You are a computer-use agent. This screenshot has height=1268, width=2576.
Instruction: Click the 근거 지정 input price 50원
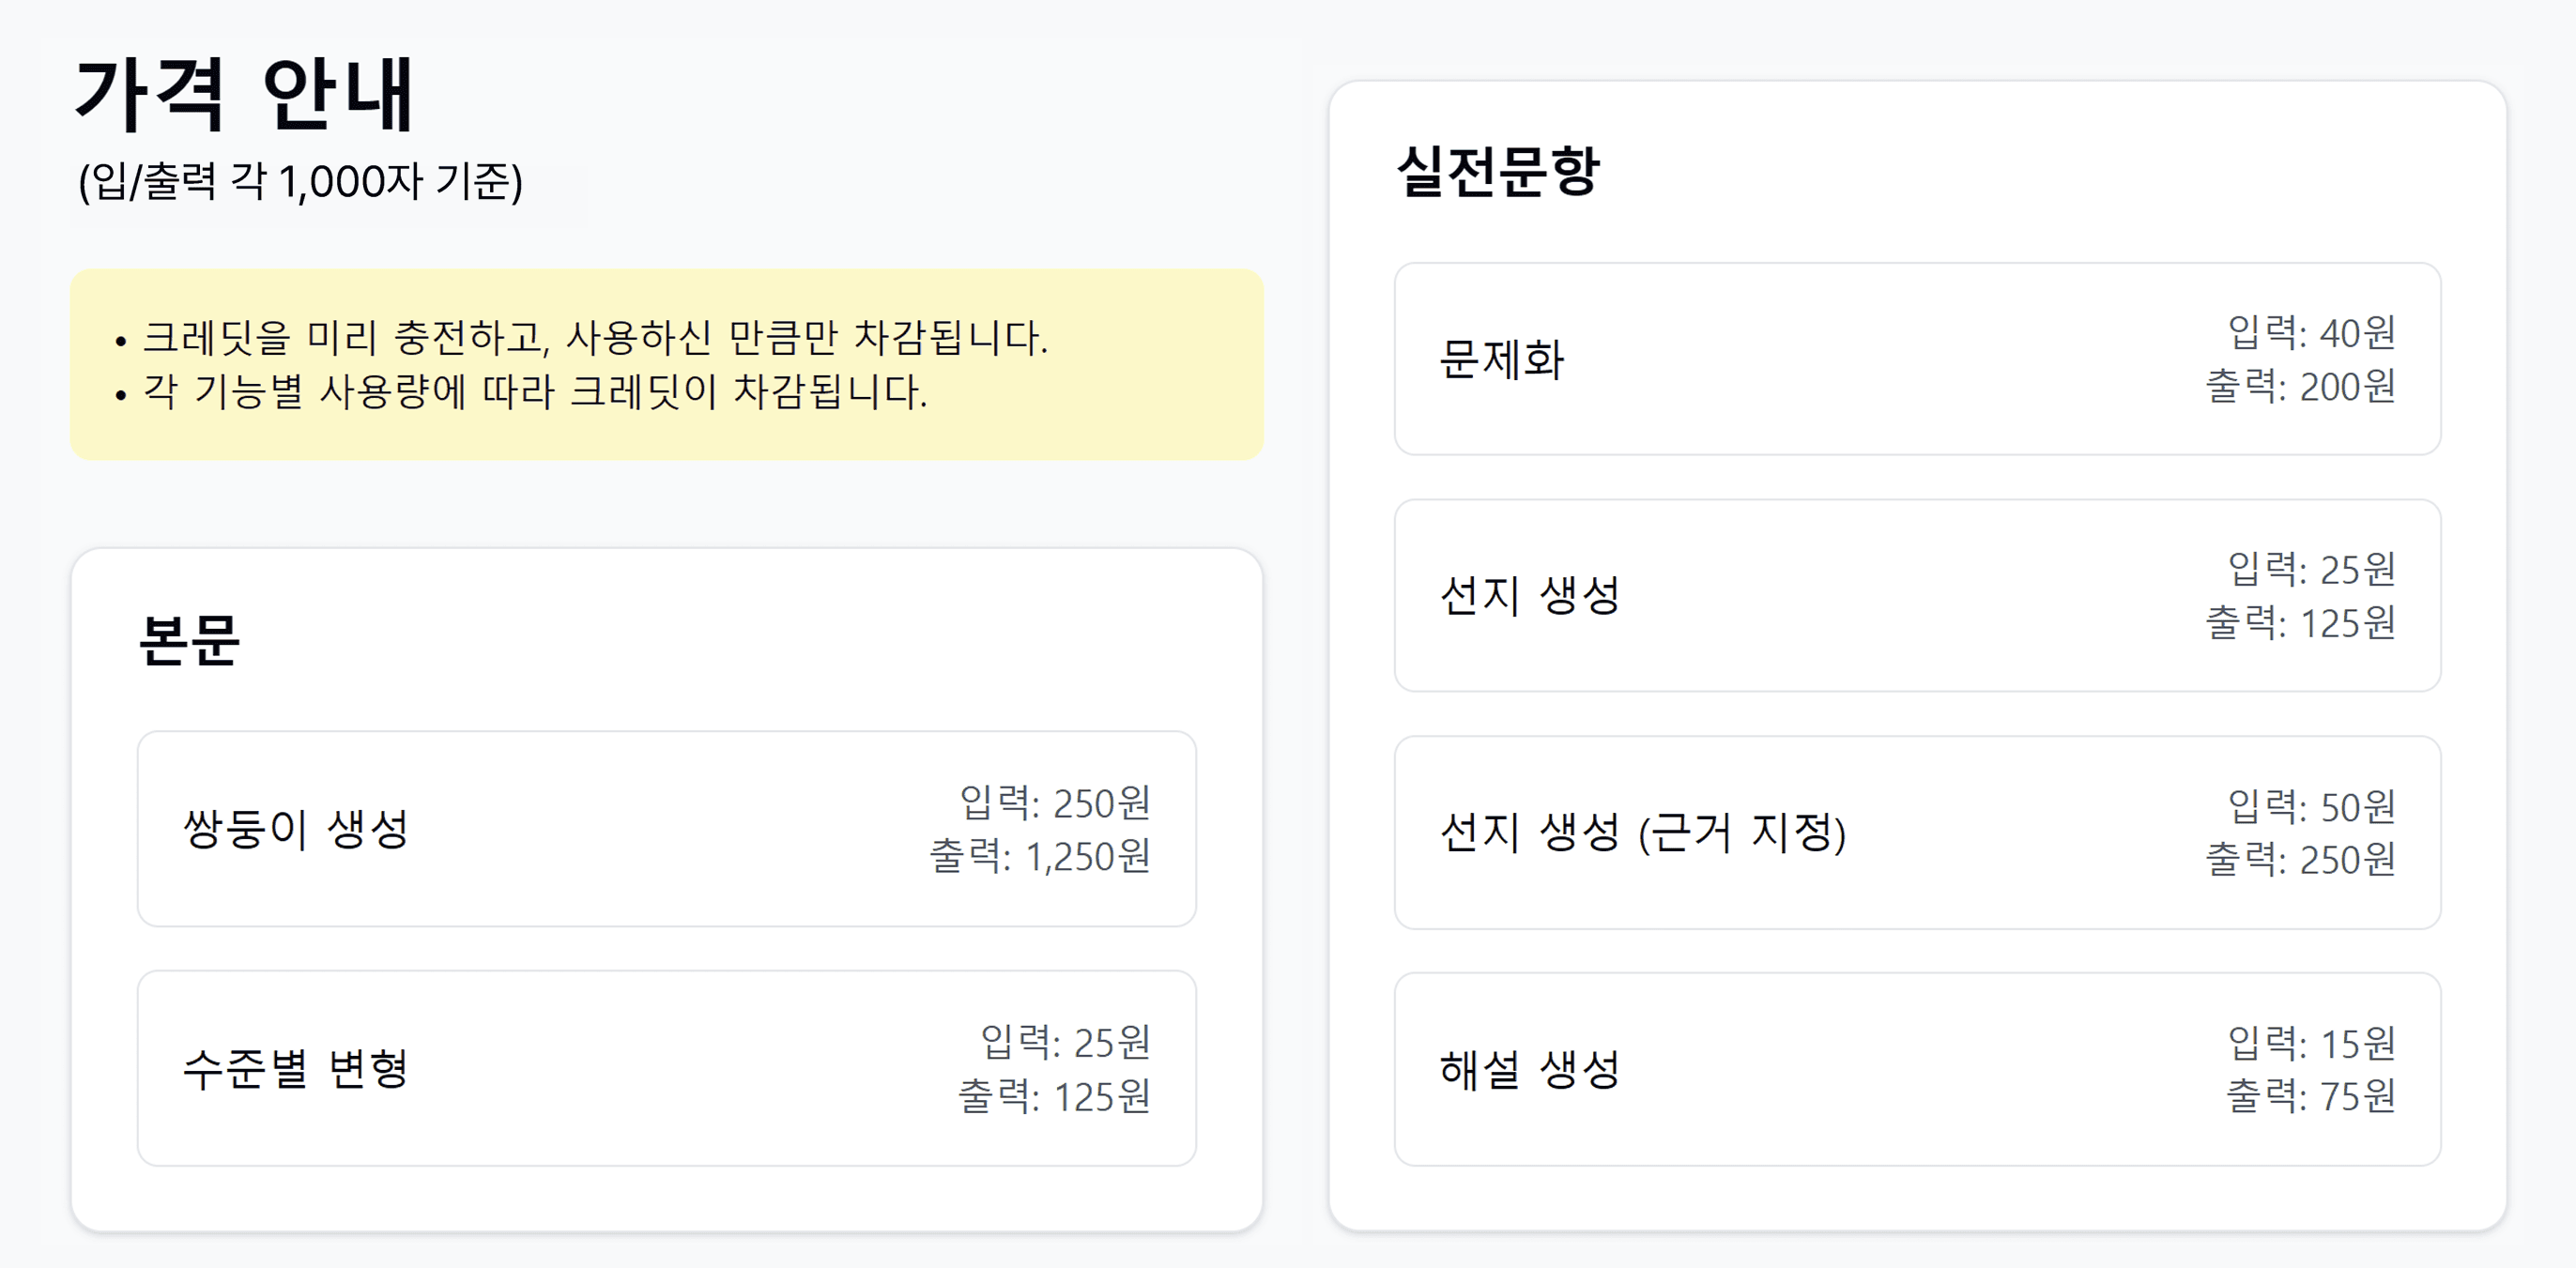click(2312, 806)
